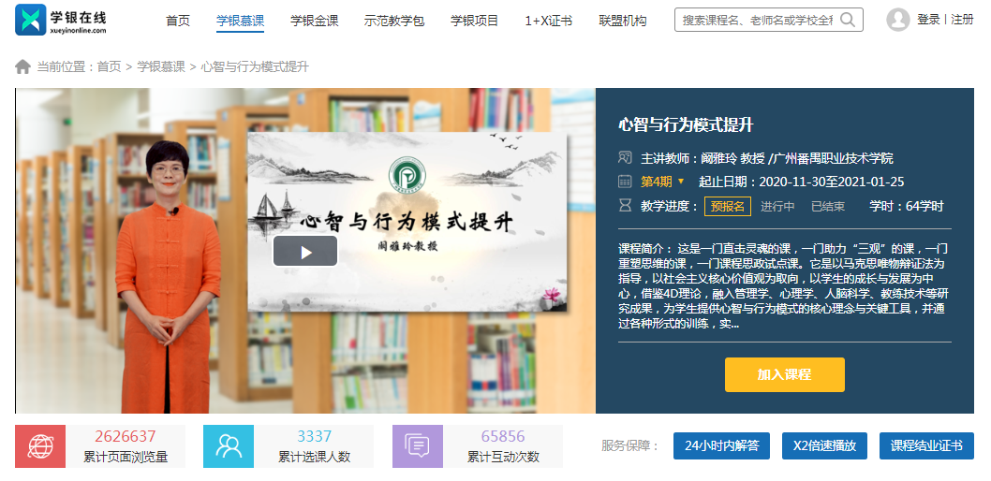Image resolution: width=991 pixels, height=481 pixels.
Task: Click the 注册 link
Action: pyautogui.click(x=963, y=20)
